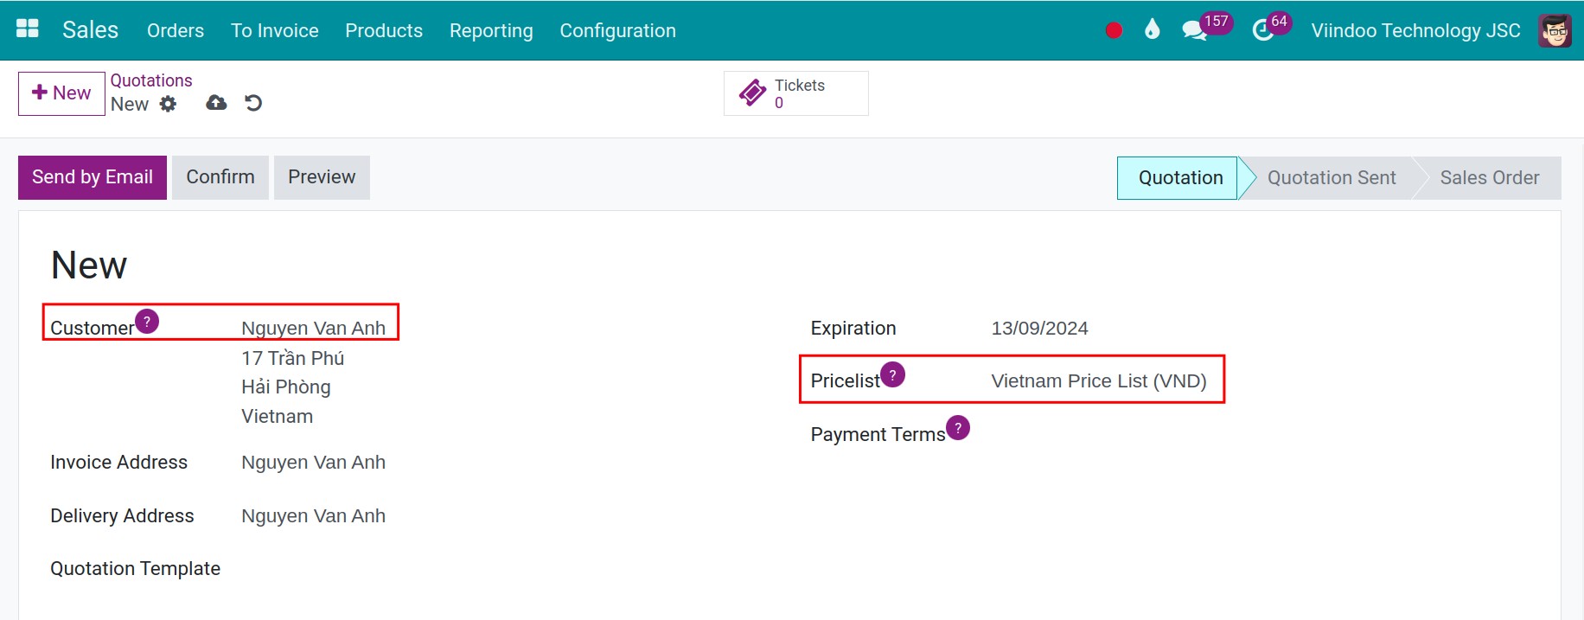Image resolution: width=1584 pixels, height=620 pixels.
Task: Open the Products menu
Action: pos(384,30)
